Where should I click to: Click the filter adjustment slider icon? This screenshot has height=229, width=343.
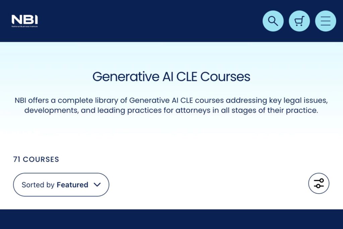pos(318,183)
